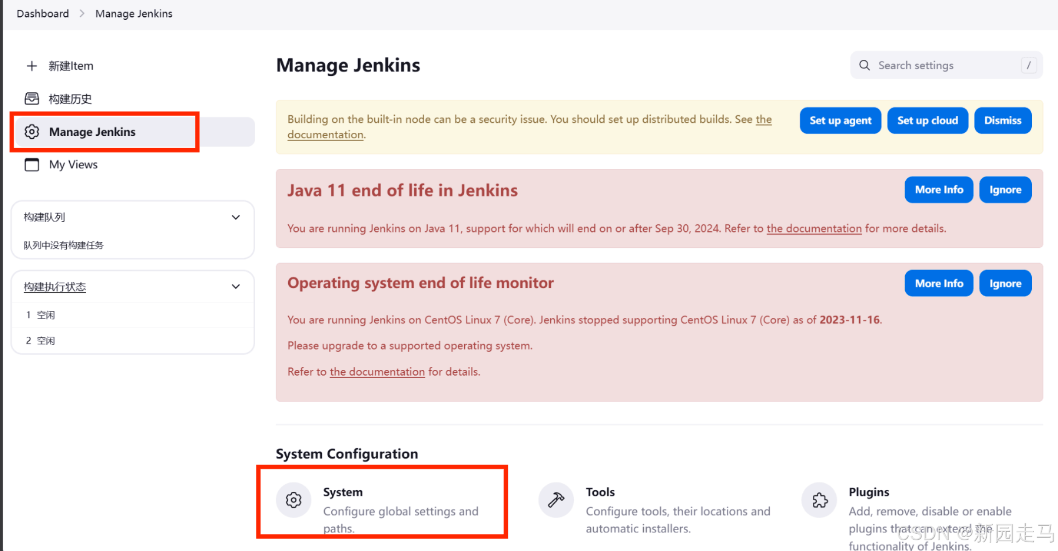Viewport: 1058px width, 551px height.
Task: Open 新建Item in the sidebar
Action: (71, 66)
